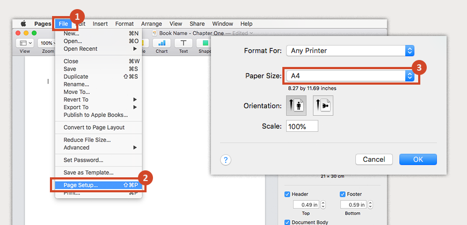The width and height of the screenshot is (467, 225).
Task: Click the yellow minimize window button
Action: [26, 33]
